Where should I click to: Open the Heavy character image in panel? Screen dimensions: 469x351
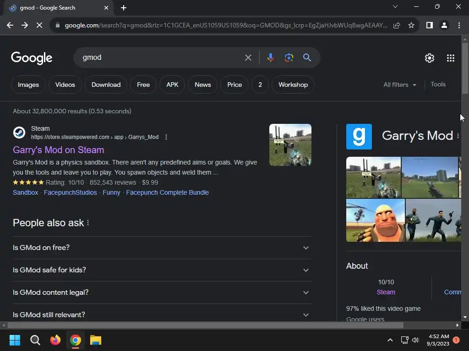pyautogui.click(x=376, y=220)
